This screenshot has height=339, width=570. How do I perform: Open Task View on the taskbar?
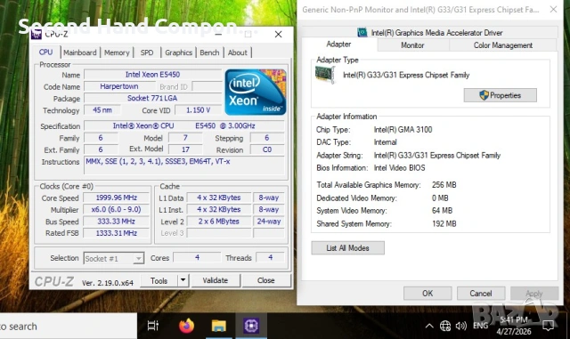tap(153, 326)
